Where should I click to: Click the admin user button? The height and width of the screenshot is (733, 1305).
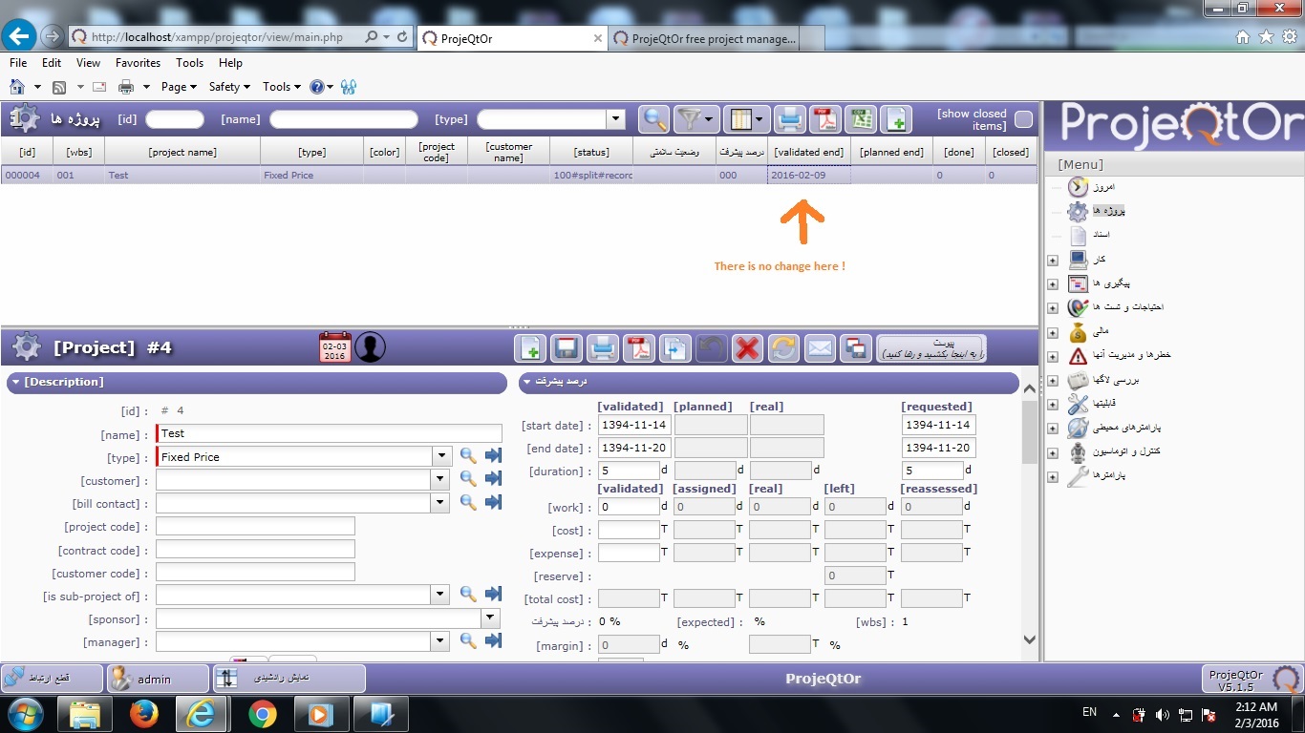coord(157,679)
